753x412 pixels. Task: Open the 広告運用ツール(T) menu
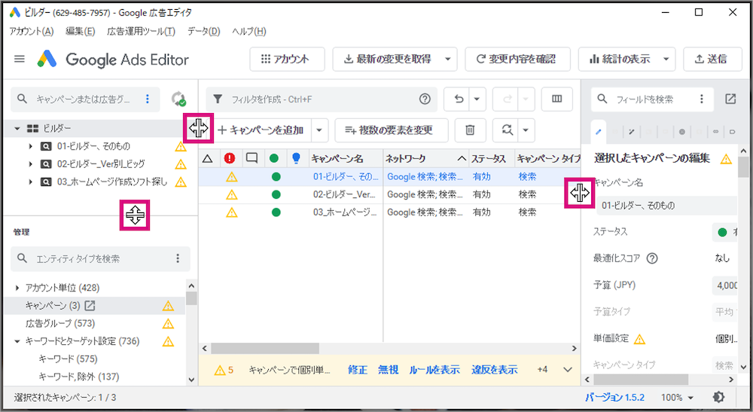coord(142,31)
